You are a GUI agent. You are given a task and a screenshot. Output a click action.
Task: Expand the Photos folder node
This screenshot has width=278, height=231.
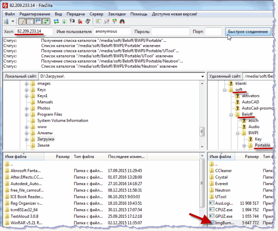[x=27, y=108]
